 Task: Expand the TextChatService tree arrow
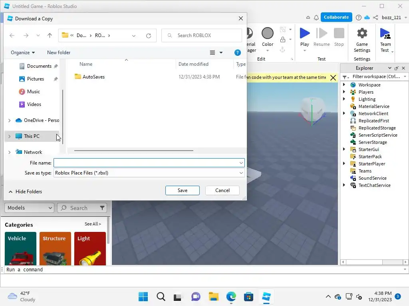(344, 185)
